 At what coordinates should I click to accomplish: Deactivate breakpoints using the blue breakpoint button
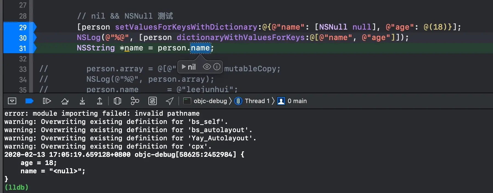[x=29, y=101]
